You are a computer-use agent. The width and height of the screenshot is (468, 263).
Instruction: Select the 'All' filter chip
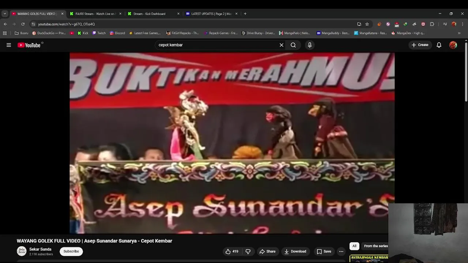[354, 246]
